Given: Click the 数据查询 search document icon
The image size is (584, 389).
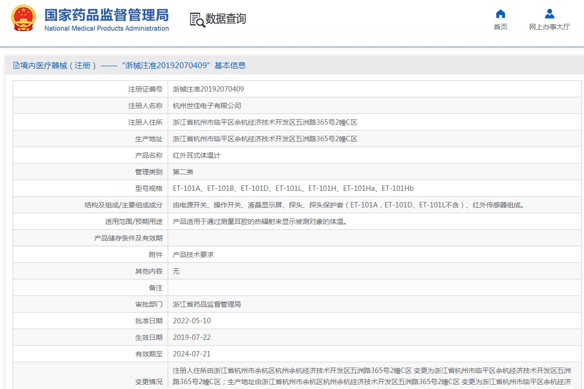Looking at the screenshot, I should pyautogui.click(x=197, y=19).
